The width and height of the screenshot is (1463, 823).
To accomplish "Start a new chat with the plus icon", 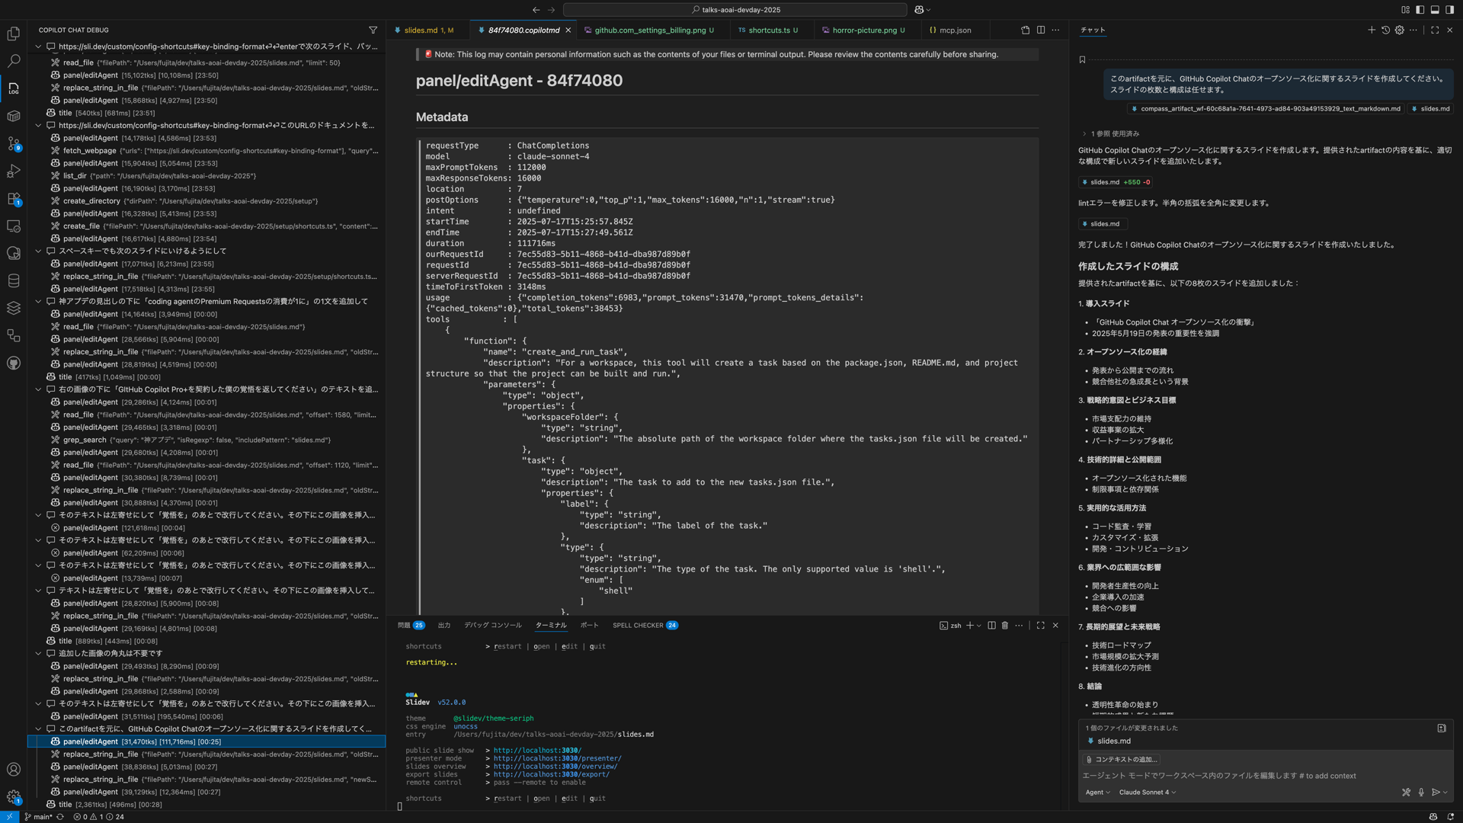I will [1372, 30].
